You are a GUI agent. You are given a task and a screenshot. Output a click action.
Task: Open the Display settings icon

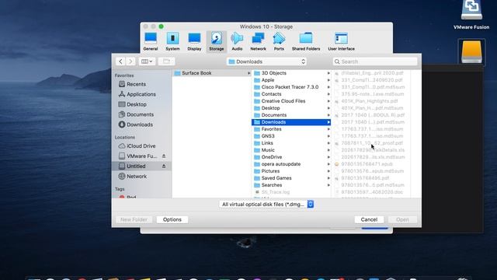pyautogui.click(x=194, y=41)
